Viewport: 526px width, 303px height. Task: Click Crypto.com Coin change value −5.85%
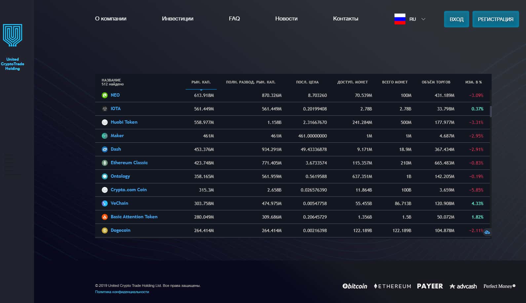476,190
